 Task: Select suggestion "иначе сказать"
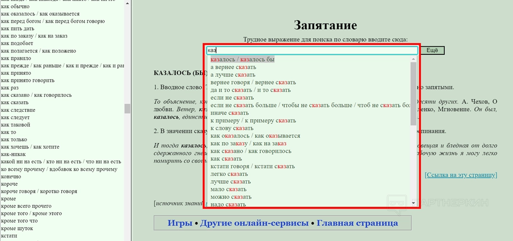(230, 113)
